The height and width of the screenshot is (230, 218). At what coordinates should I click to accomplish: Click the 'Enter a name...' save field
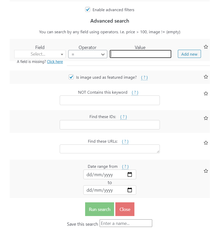click(x=126, y=223)
